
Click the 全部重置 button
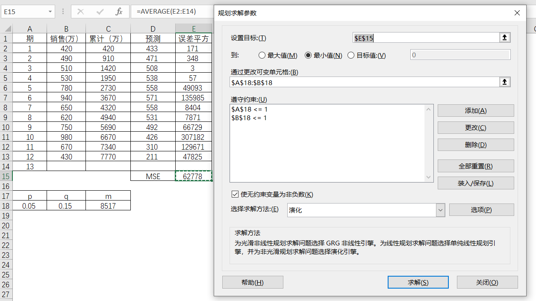pos(475,166)
